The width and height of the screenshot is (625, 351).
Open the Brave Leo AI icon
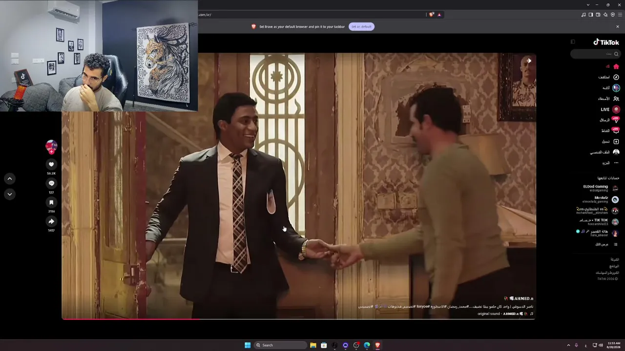click(605, 15)
